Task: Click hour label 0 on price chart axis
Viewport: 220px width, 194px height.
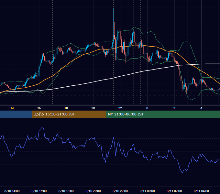Action: point(147,108)
